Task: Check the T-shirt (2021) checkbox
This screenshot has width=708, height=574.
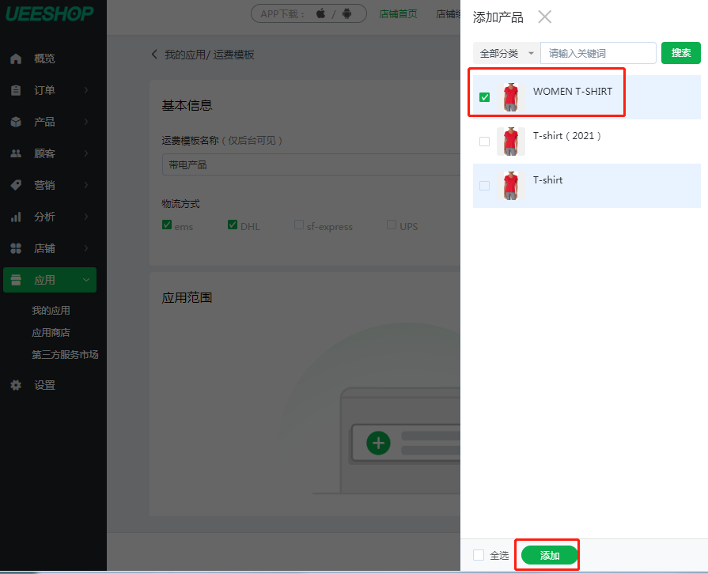Action: (484, 142)
